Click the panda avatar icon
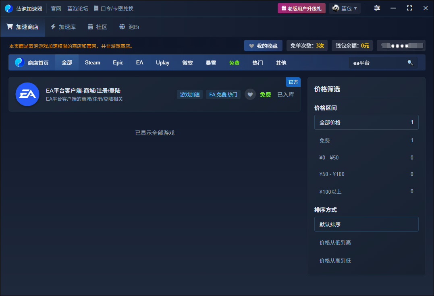The image size is (434, 296). 335,8
